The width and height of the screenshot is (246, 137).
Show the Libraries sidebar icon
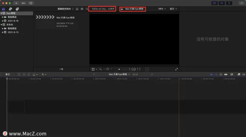3,9
